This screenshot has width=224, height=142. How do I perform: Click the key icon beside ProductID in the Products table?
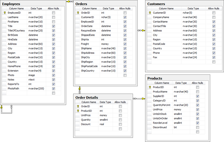coord(150,87)
